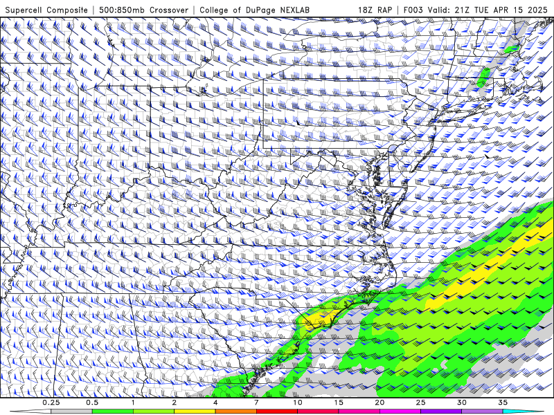Click the '15' colorbar label
554x415 pixels.
(x=339, y=403)
